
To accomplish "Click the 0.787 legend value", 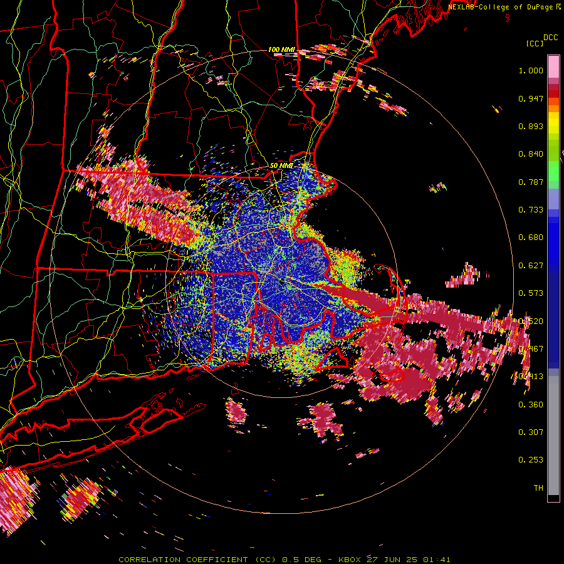I will coord(531,182).
